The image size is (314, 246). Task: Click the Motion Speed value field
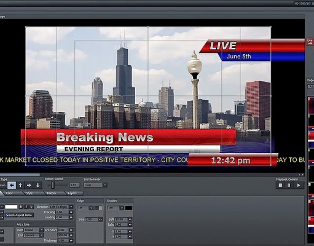tap(74, 185)
